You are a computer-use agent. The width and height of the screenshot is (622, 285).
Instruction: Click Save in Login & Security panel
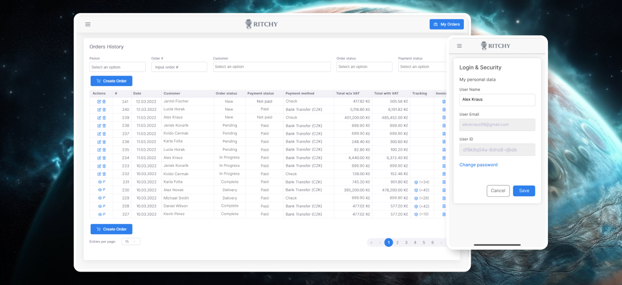click(x=524, y=191)
